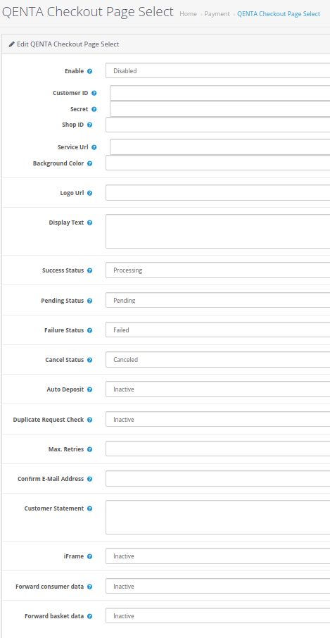Open the Forward consumer data dropdown
The width and height of the screenshot is (330, 638).
(218, 587)
